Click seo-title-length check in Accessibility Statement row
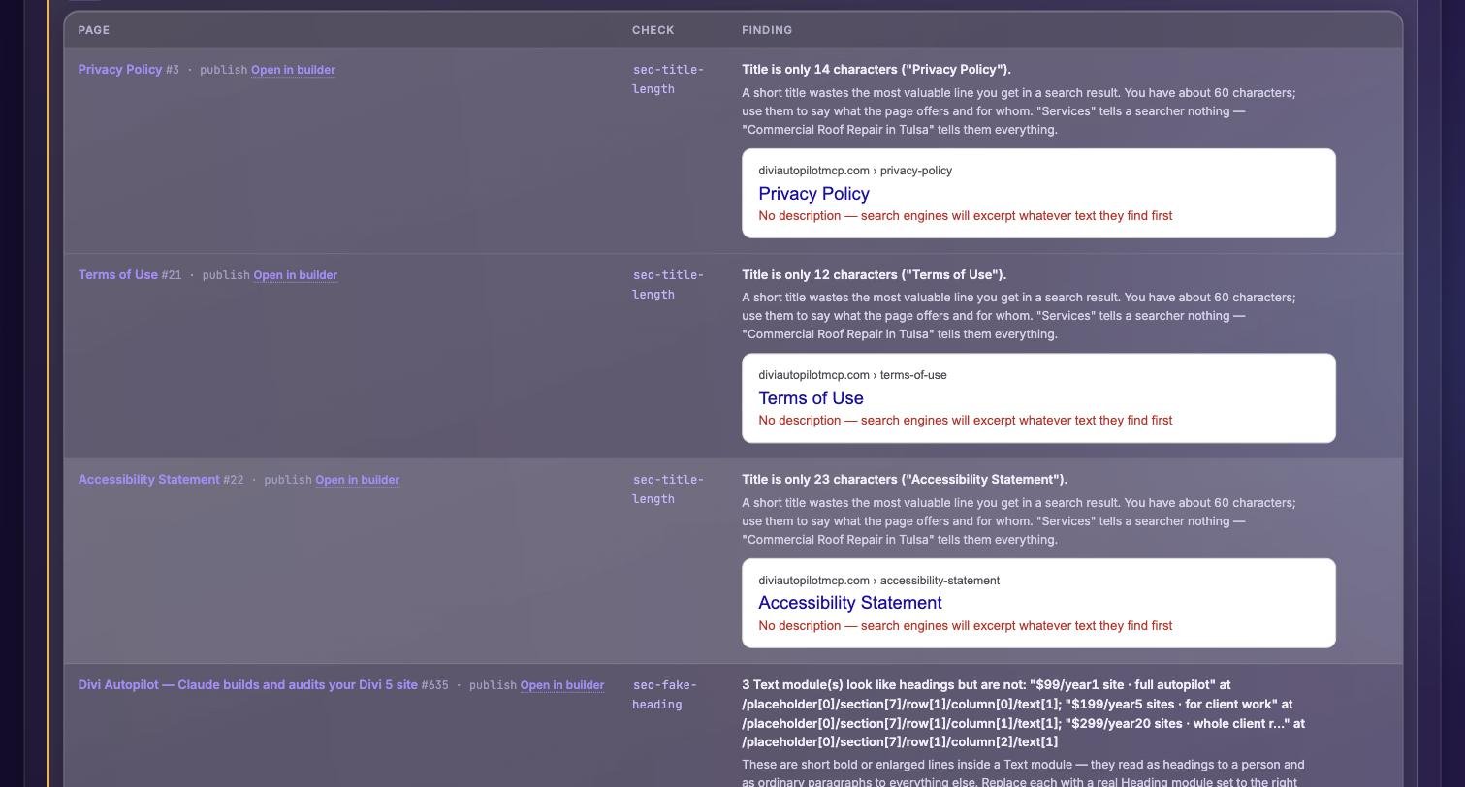Image resolution: width=1465 pixels, height=787 pixels. pos(668,489)
